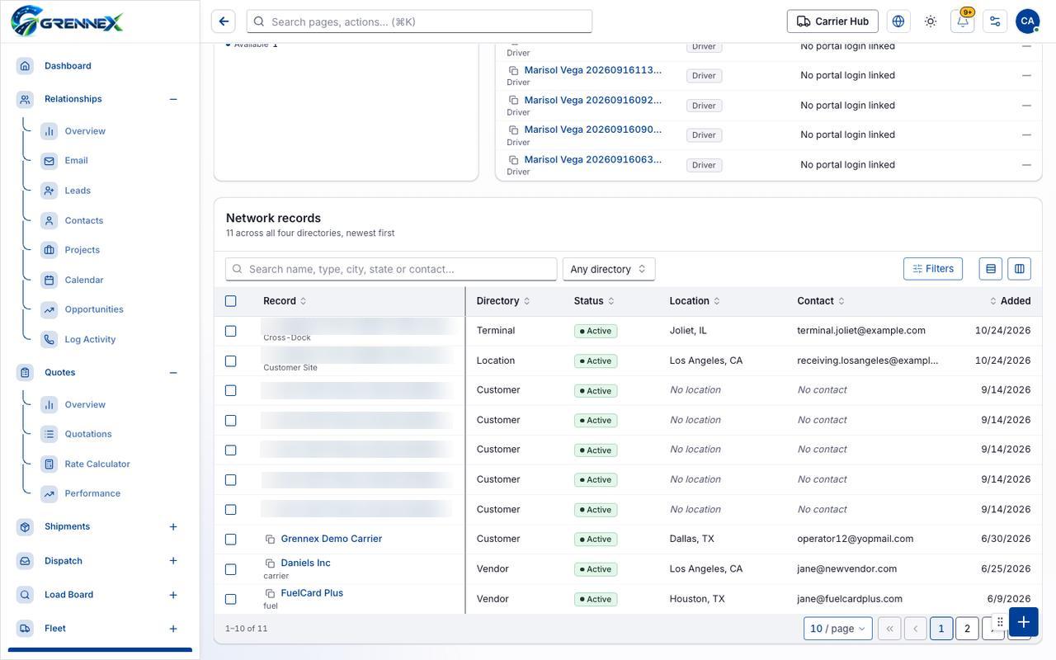Copy the Marisol Vega 20260916113 driver entry
The height and width of the screenshot is (660, 1056).
pos(513,71)
